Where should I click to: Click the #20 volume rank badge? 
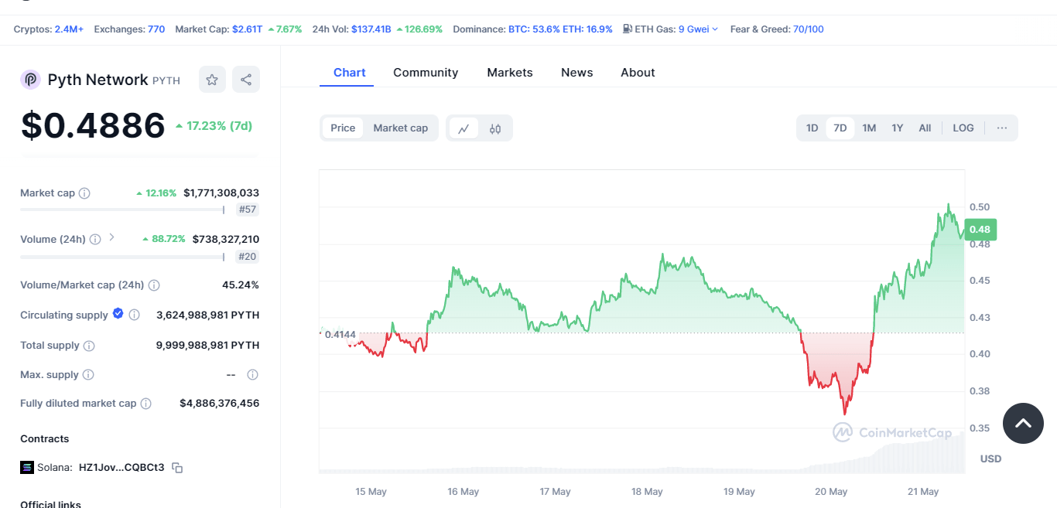[x=248, y=257]
